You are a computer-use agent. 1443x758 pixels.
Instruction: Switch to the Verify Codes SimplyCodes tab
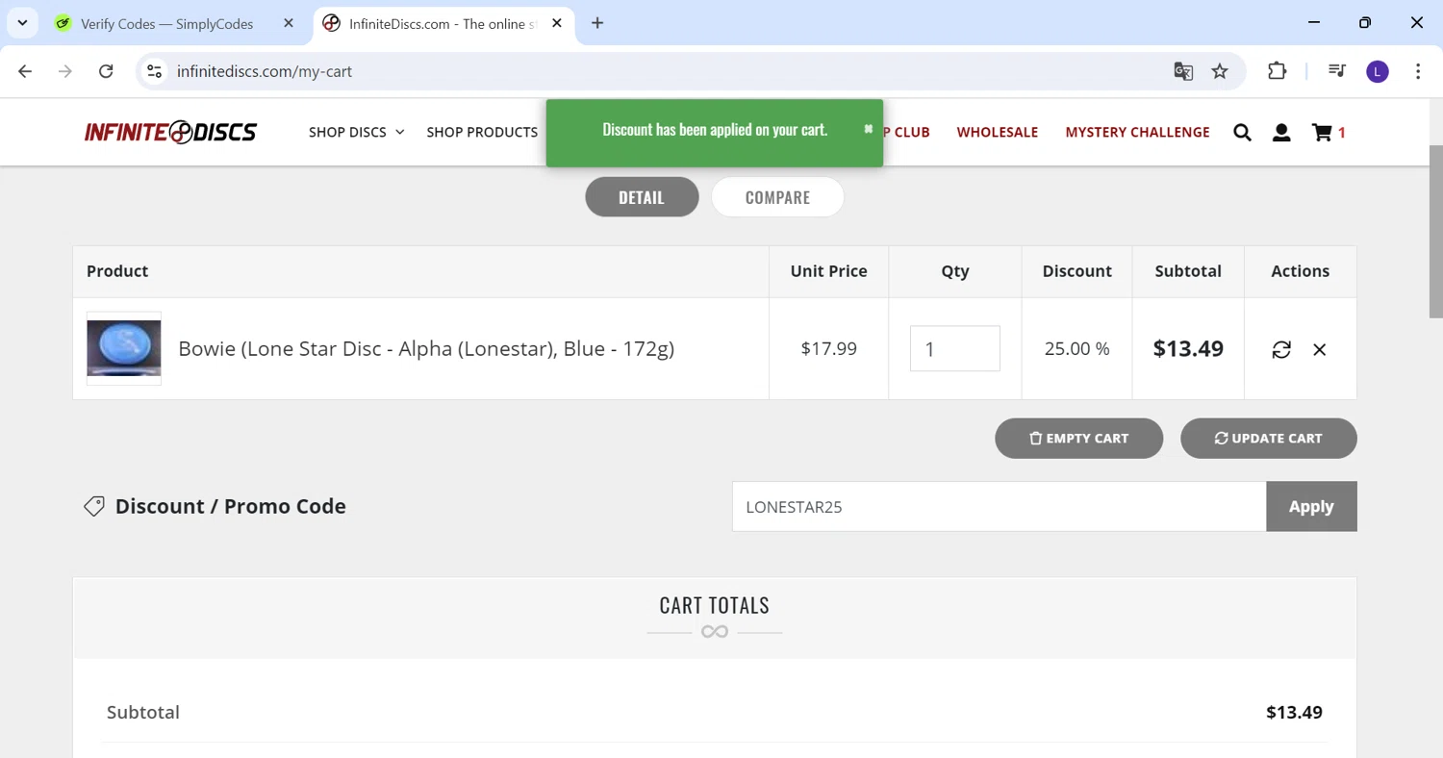[x=165, y=23]
